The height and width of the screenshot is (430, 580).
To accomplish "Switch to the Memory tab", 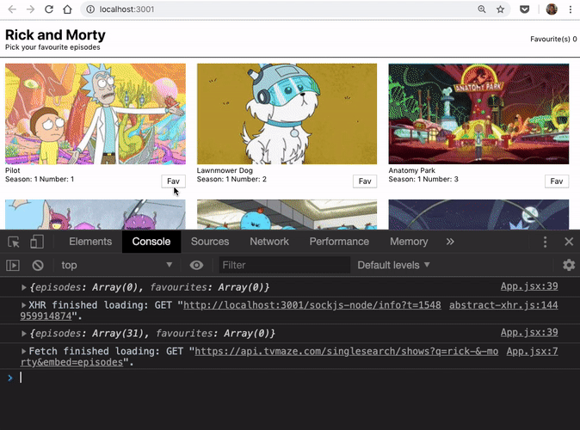I will coord(409,242).
